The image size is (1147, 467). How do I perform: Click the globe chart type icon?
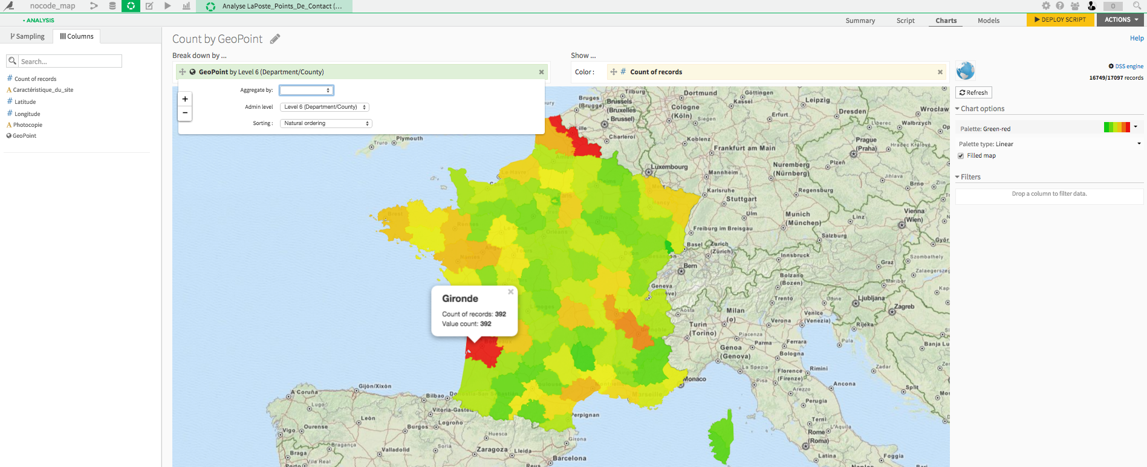[966, 71]
